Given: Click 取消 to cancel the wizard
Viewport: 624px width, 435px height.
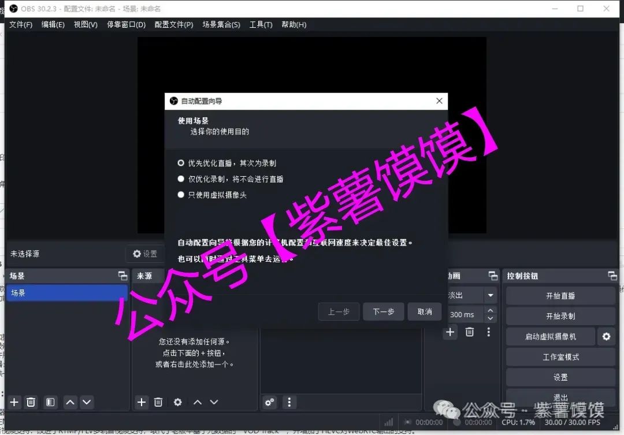Looking at the screenshot, I should 425,311.
